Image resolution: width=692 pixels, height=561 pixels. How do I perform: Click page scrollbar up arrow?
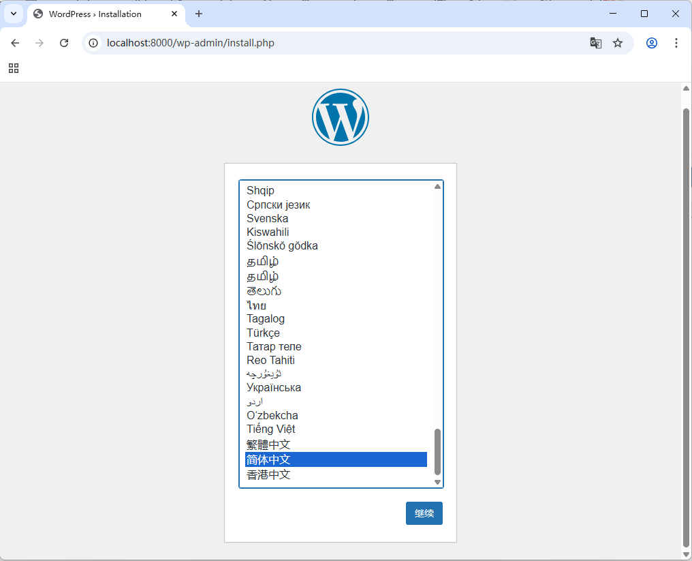pyautogui.click(x=686, y=89)
